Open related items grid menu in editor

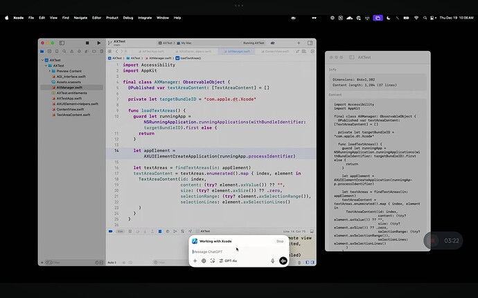pos(109,51)
